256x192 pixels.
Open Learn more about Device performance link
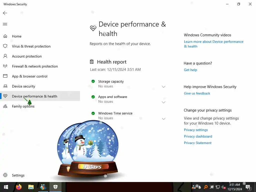click(x=213, y=44)
